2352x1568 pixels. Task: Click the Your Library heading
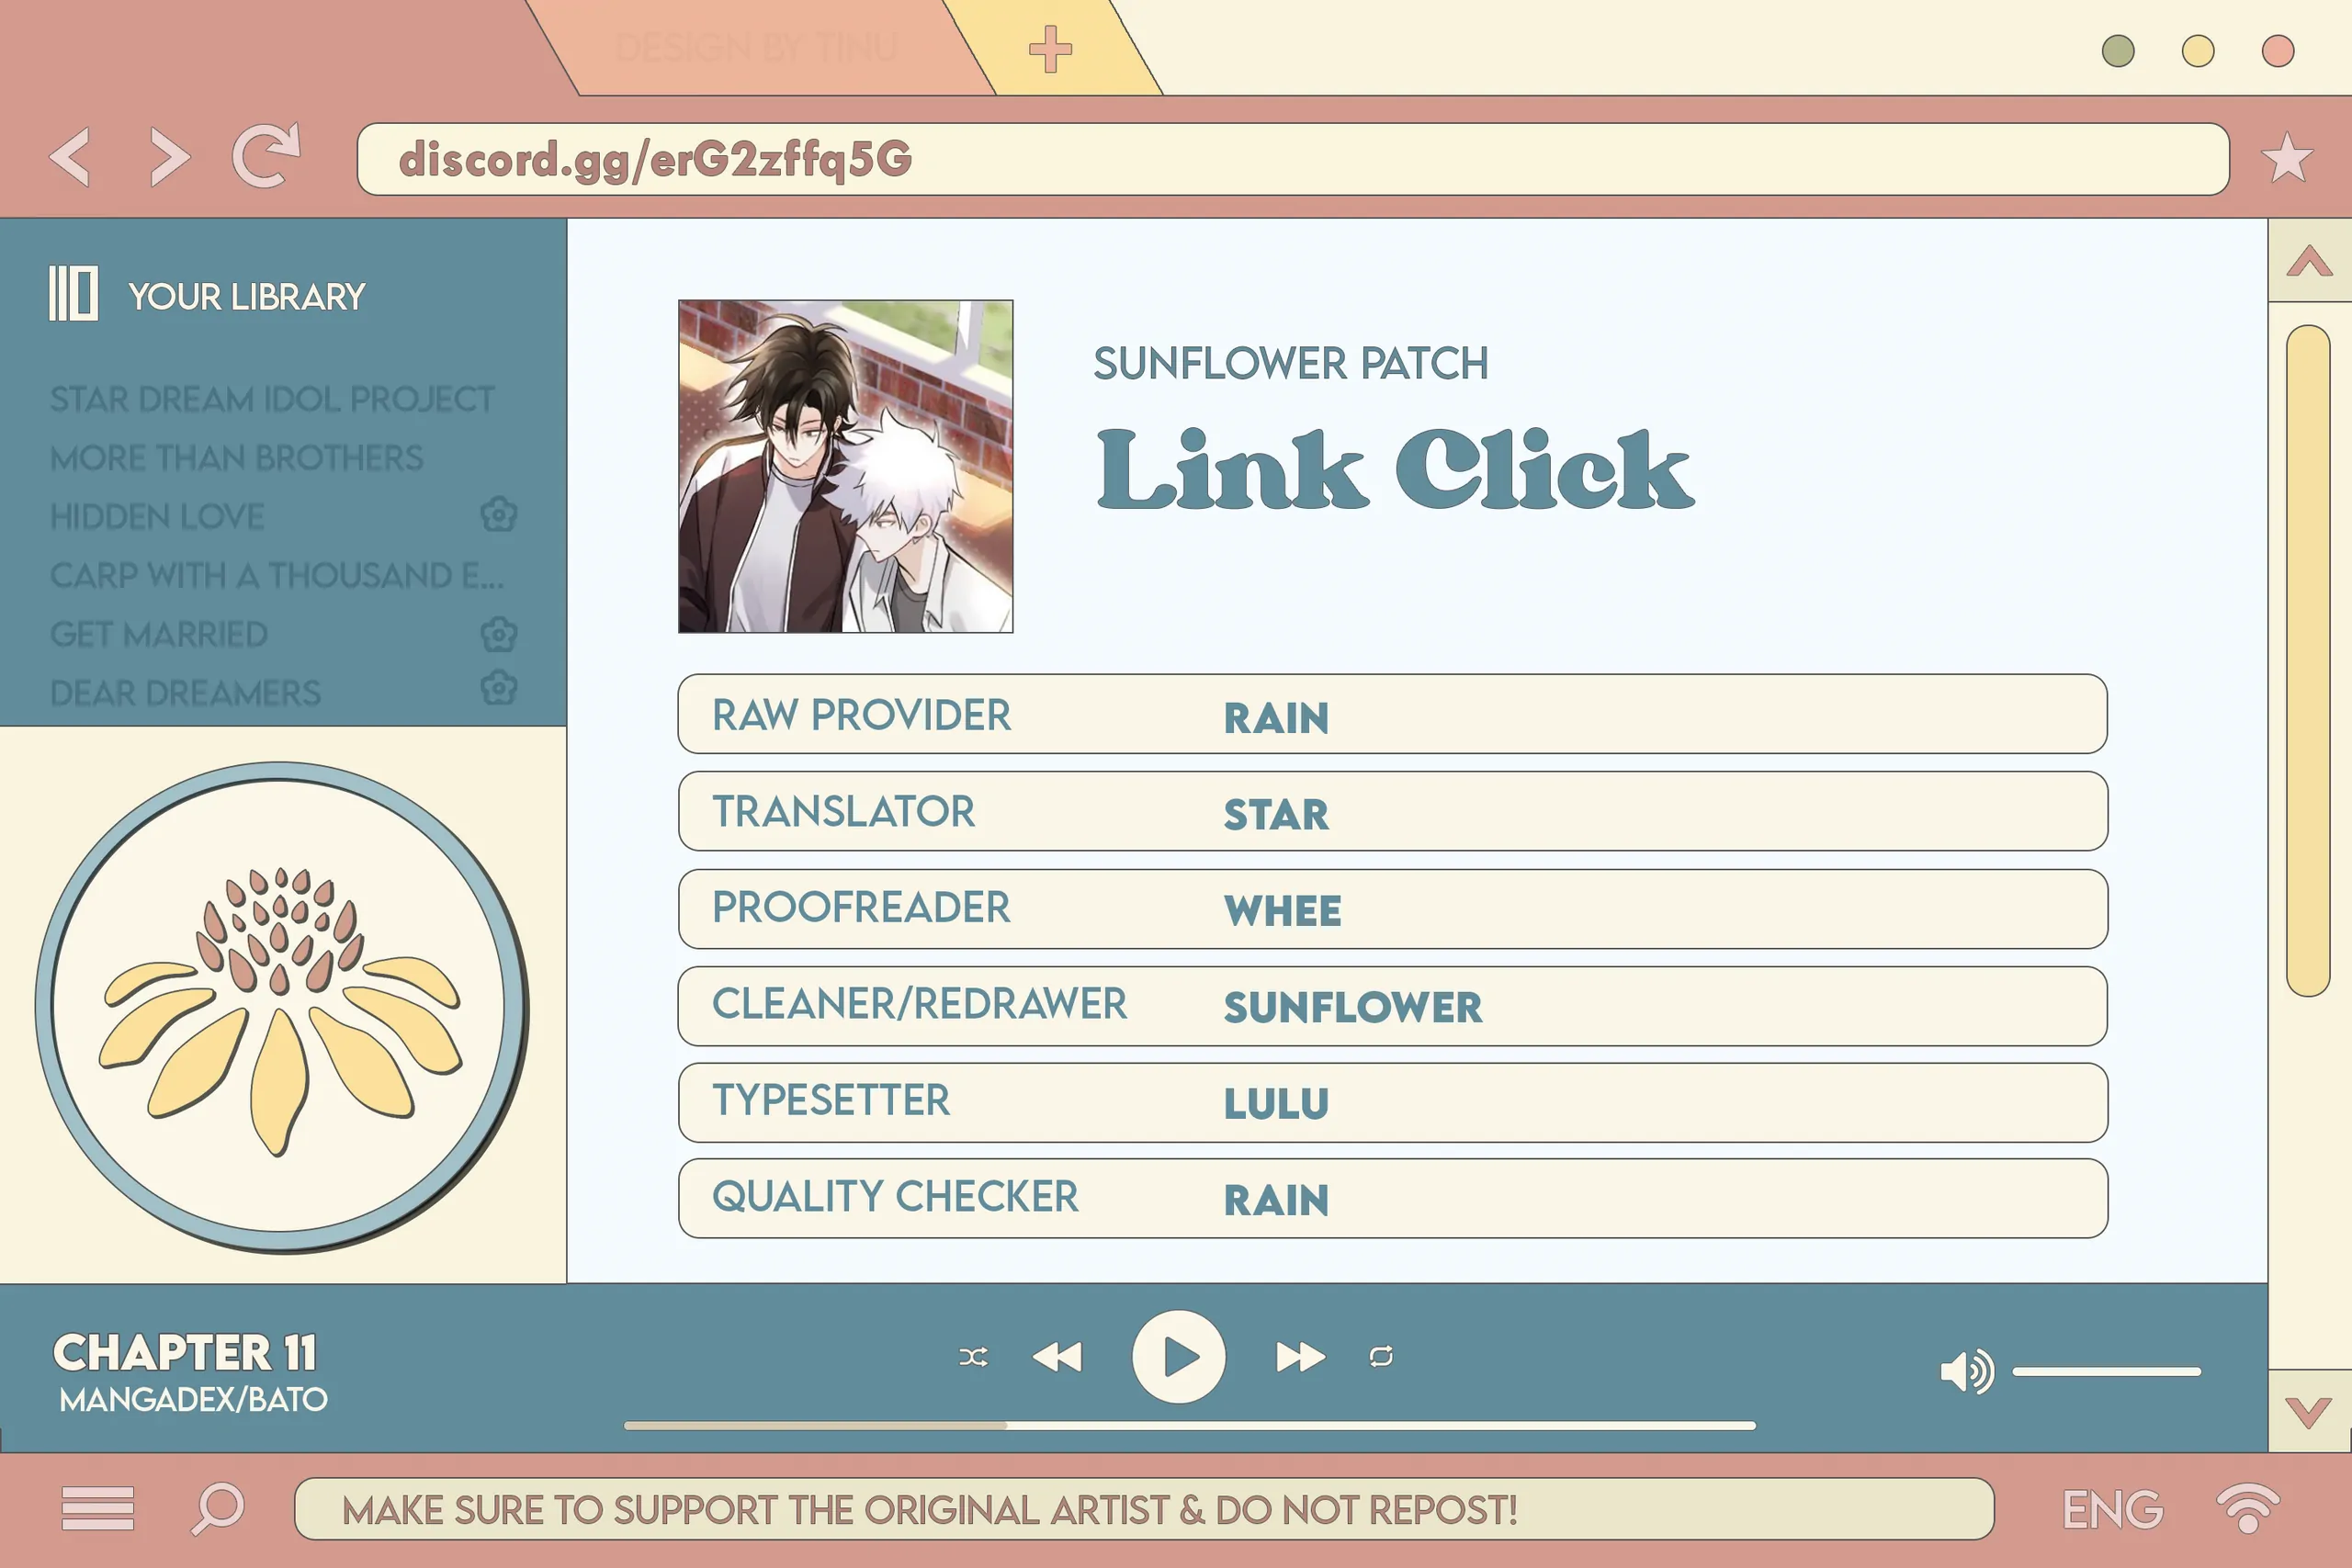point(246,297)
